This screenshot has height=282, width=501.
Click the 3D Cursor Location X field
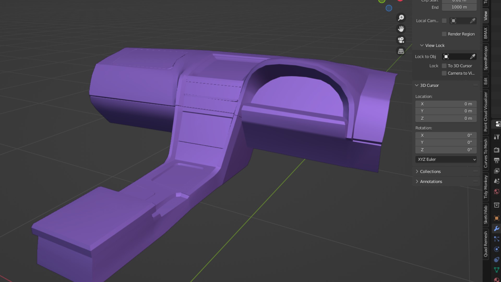(446, 104)
